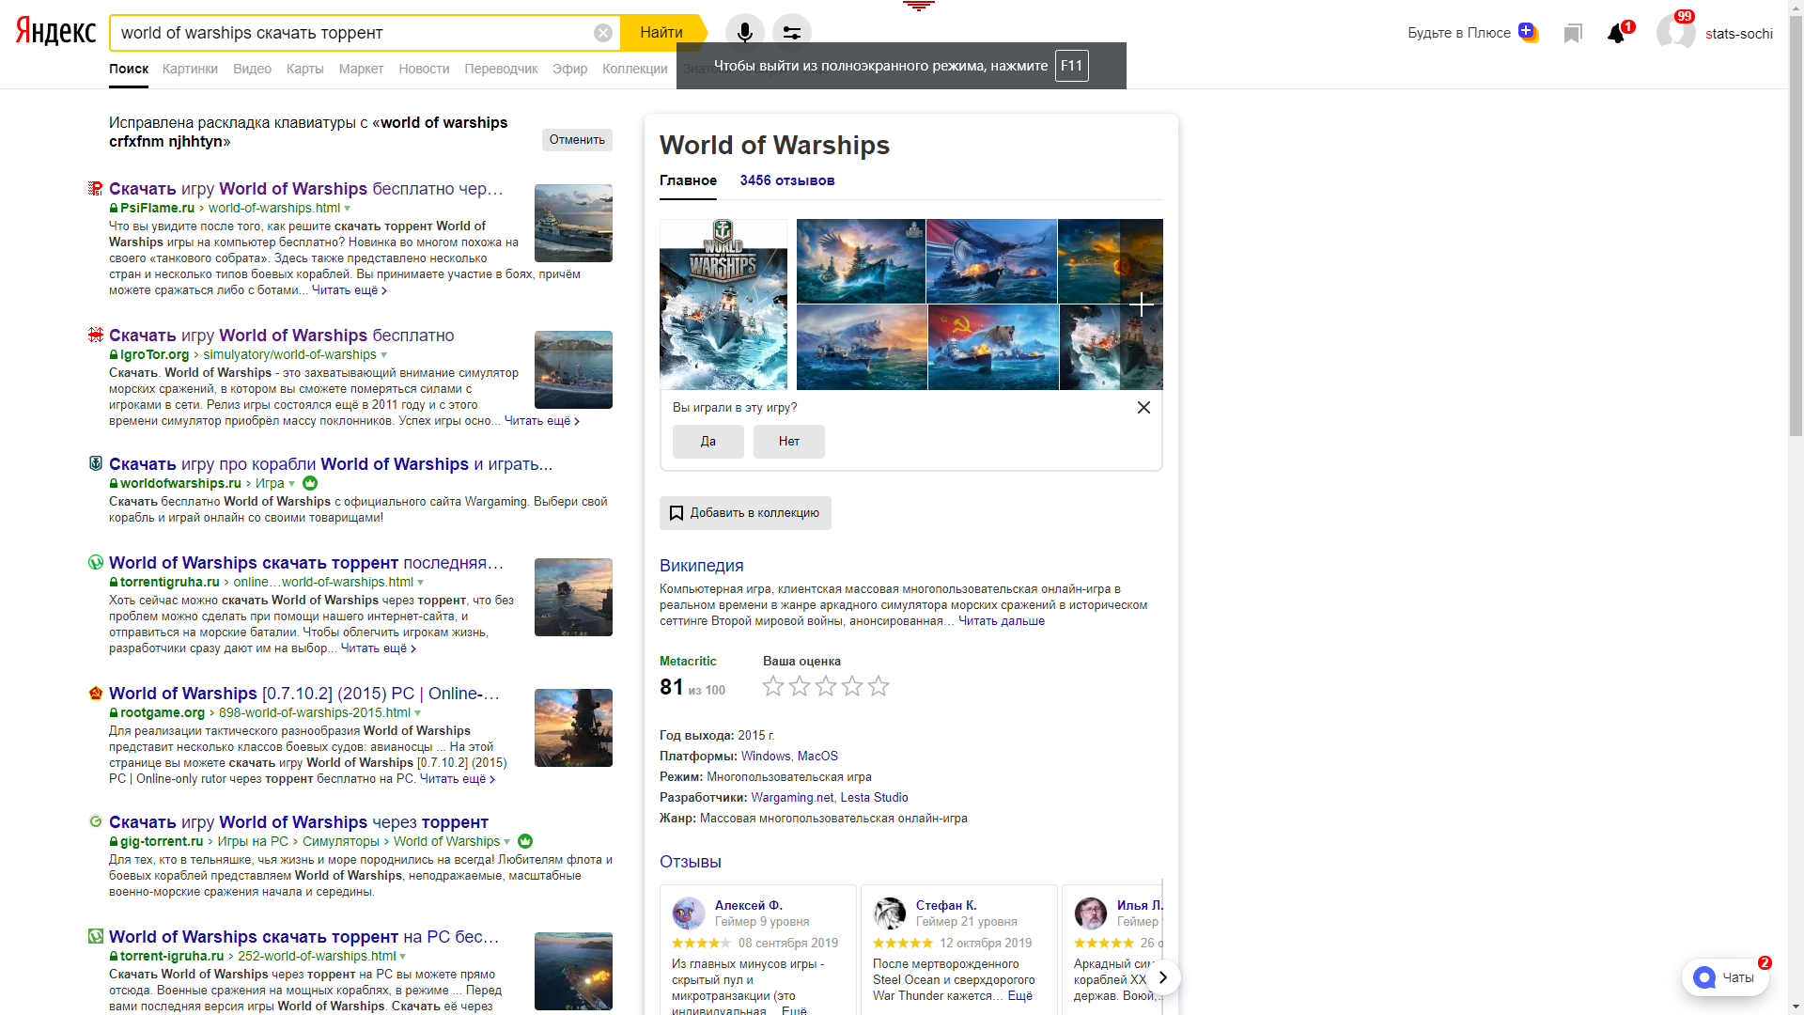Switch to the Картинки tab

point(190,69)
